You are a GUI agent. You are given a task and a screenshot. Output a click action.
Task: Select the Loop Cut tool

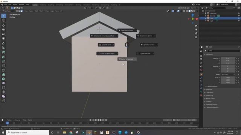(x=3, y=66)
